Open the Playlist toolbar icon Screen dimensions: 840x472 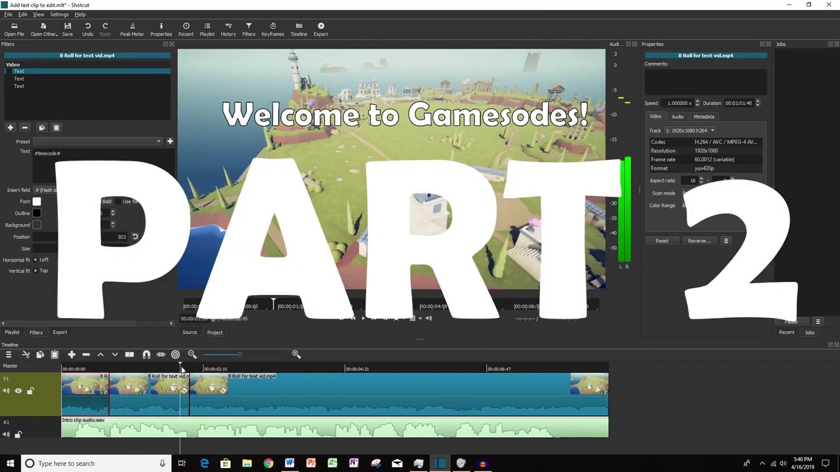[x=207, y=29]
